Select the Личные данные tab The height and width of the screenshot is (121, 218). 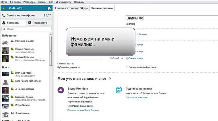click(102, 8)
